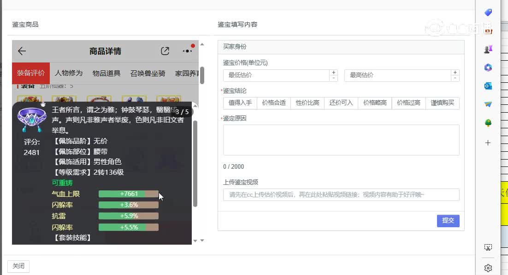Switch to the 召唤兽坐骑 tab

coord(148,74)
